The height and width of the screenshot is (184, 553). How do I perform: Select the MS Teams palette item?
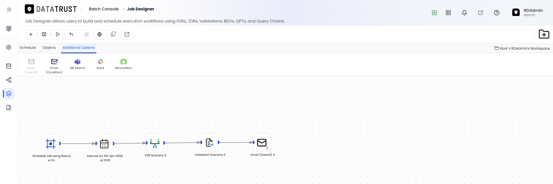[77, 64]
